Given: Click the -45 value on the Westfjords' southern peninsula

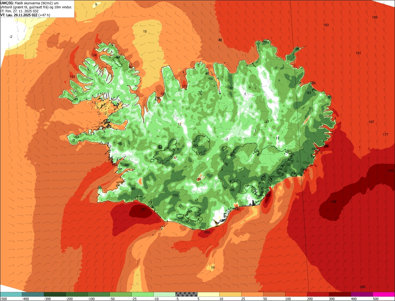Looking at the screenshot, I should 76,99.
